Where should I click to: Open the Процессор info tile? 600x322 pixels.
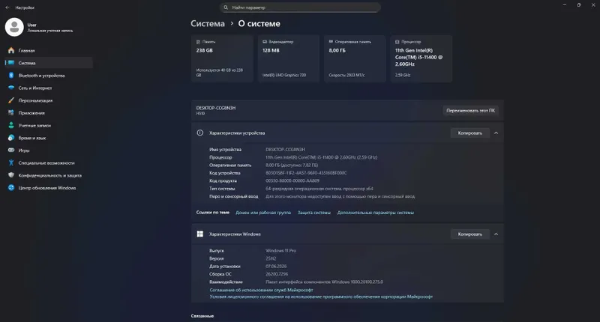tap(421, 58)
